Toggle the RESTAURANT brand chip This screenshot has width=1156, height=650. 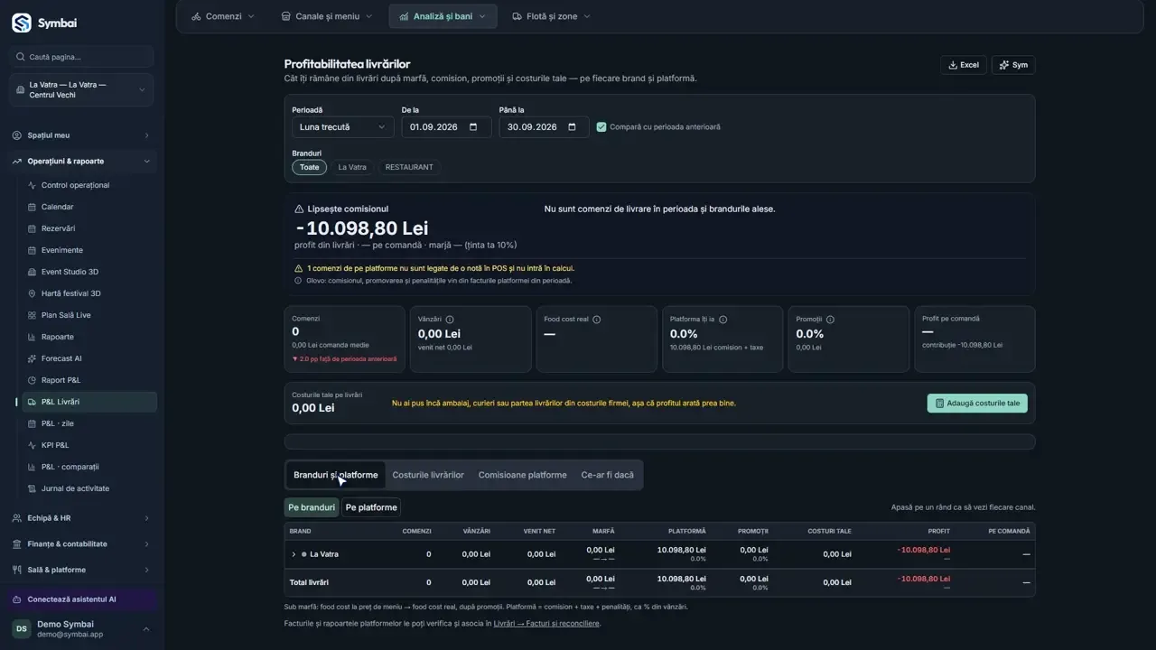[x=409, y=167]
